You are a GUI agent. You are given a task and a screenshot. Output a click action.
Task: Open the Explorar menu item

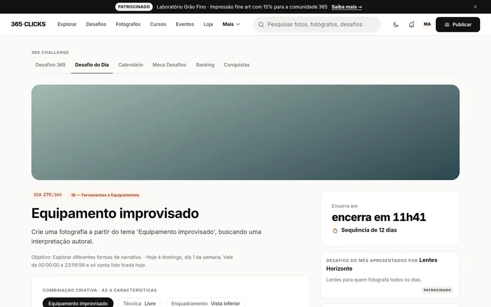click(67, 24)
